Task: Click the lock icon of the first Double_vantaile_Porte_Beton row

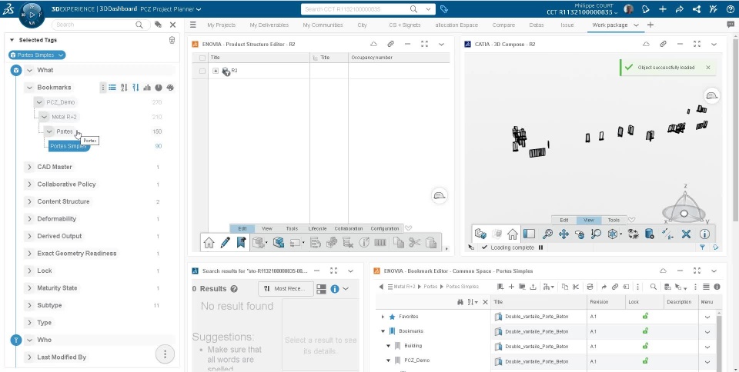Action: (645, 317)
